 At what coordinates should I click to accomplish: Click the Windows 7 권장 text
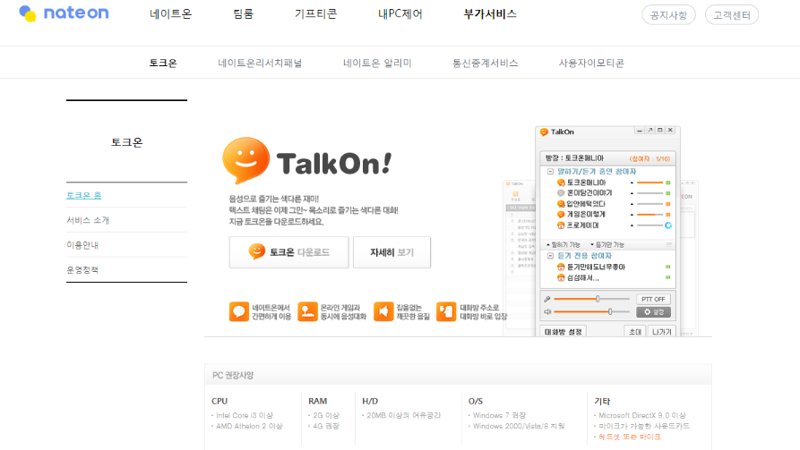pos(499,415)
